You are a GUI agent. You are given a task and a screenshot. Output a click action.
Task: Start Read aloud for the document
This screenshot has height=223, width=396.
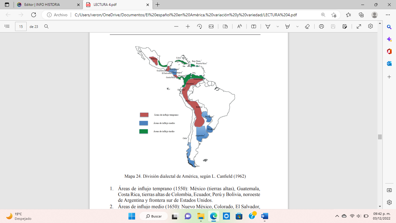[239, 26]
